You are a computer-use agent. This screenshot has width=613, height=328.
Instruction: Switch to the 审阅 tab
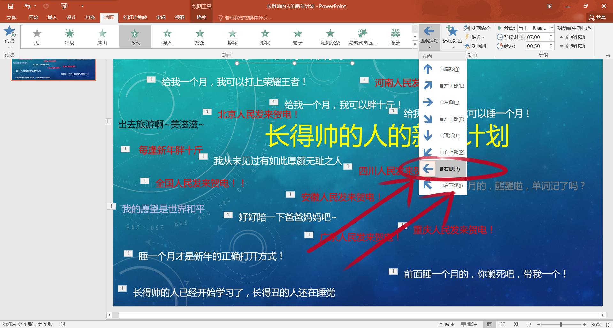pyautogui.click(x=161, y=18)
